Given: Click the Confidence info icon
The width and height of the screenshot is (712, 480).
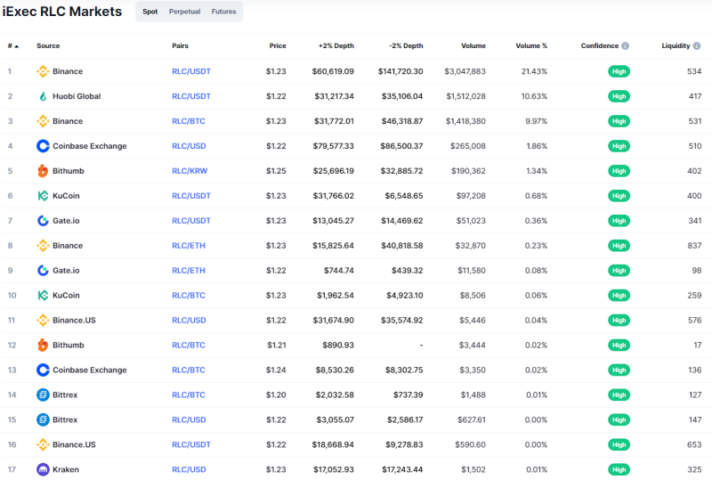Looking at the screenshot, I should click(x=626, y=46).
